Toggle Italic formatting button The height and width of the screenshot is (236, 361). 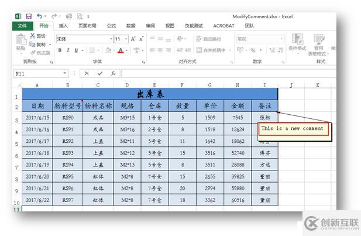pyautogui.click(x=68, y=50)
